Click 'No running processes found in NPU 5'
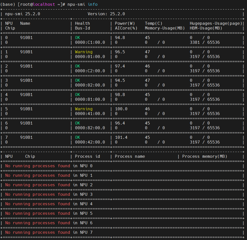The height and width of the screenshot is (240, 247). 49,213
